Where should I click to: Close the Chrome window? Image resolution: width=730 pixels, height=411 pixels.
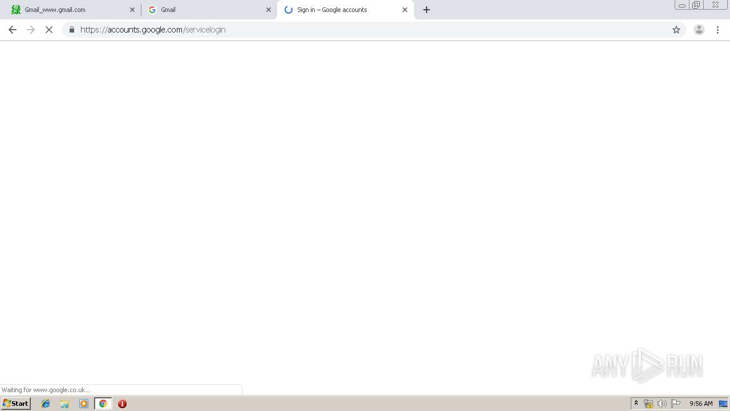(x=715, y=5)
